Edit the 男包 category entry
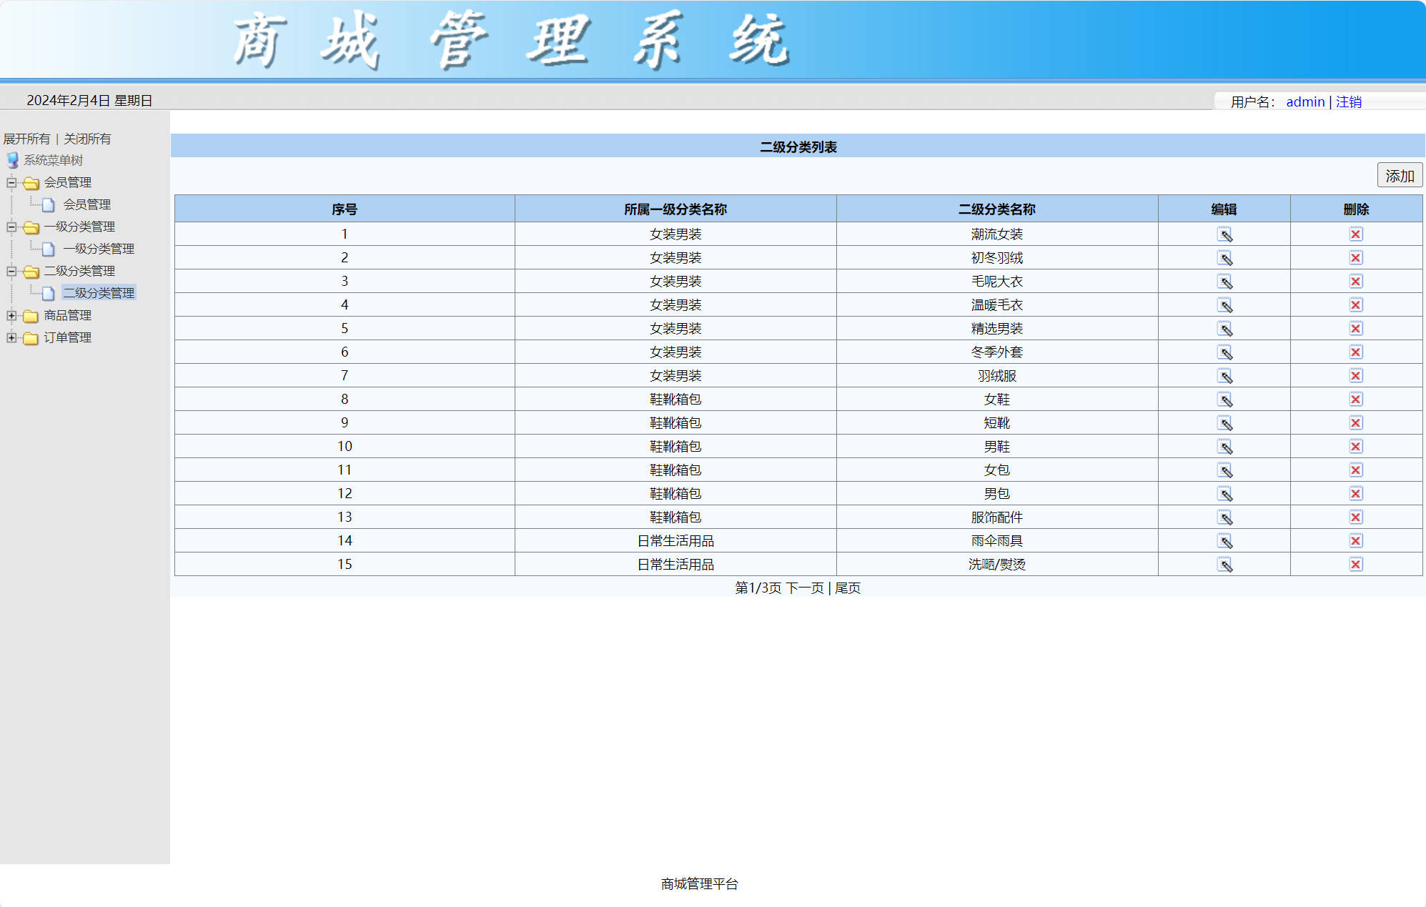 1225,493
